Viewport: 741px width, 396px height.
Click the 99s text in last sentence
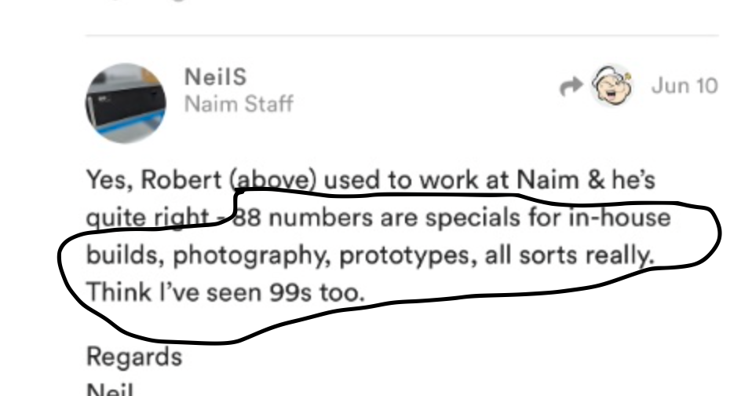pyautogui.click(x=290, y=292)
